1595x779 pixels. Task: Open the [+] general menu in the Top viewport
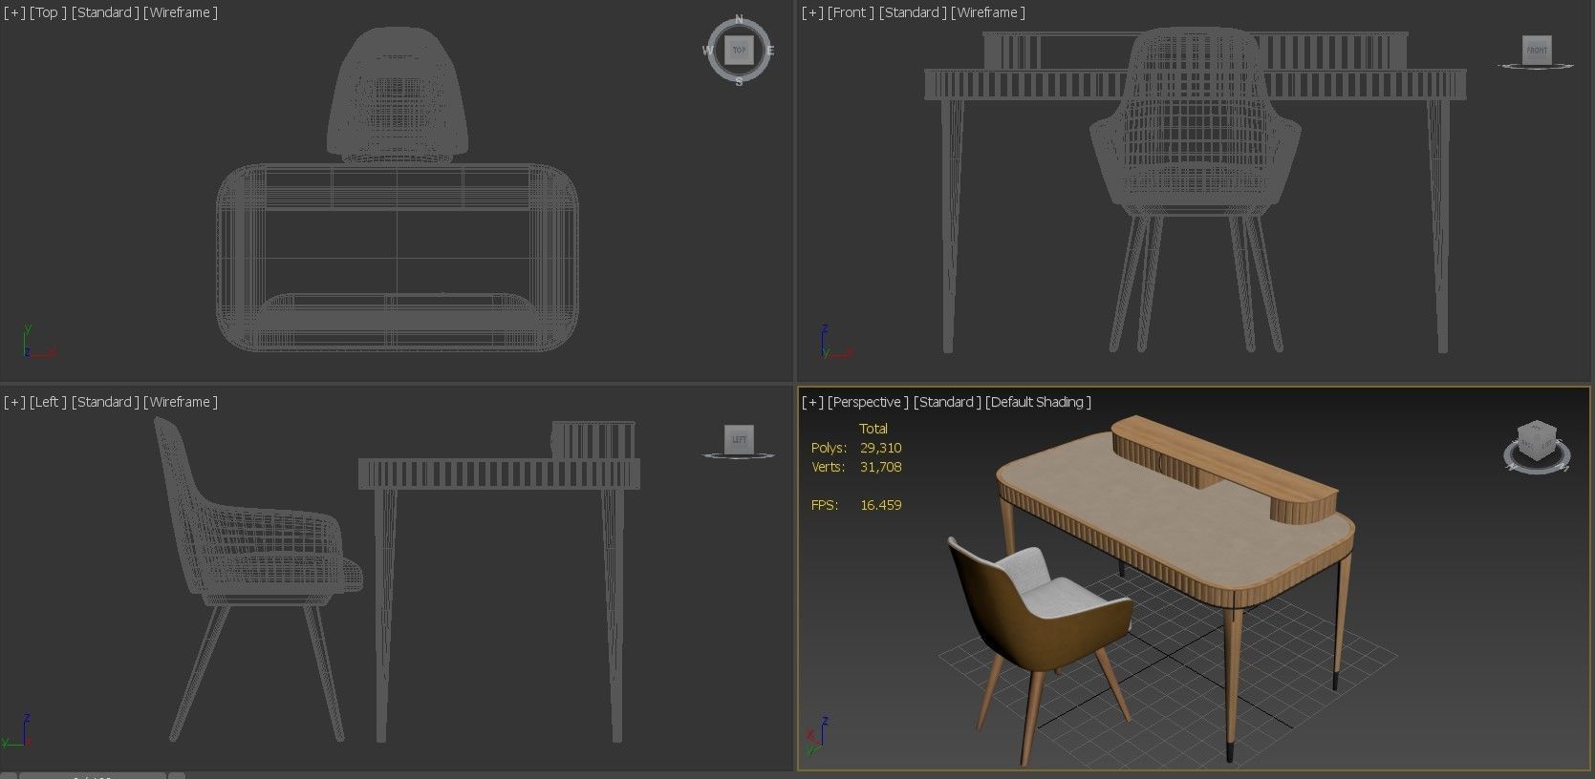(14, 12)
